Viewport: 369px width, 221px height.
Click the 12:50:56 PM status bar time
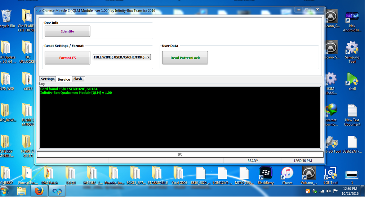302,161
